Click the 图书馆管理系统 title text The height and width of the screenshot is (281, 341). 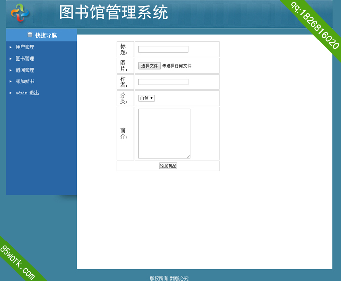click(x=114, y=13)
